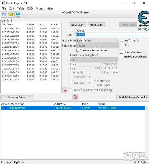
Task: Open the process selector computer icon
Action: tap(4, 15)
